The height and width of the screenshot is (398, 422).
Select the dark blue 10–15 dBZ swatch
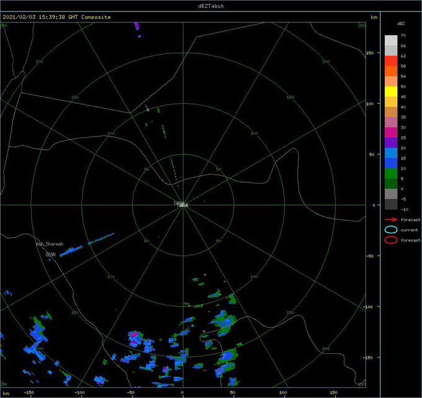point(391,163)
